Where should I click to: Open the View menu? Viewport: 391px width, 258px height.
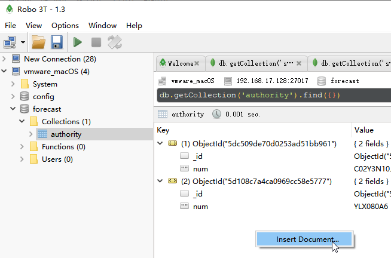point(33,26)
